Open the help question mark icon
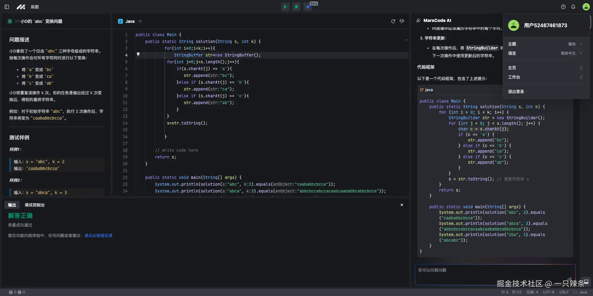Screen dimensions: 593x296 [x=563, y=7]
